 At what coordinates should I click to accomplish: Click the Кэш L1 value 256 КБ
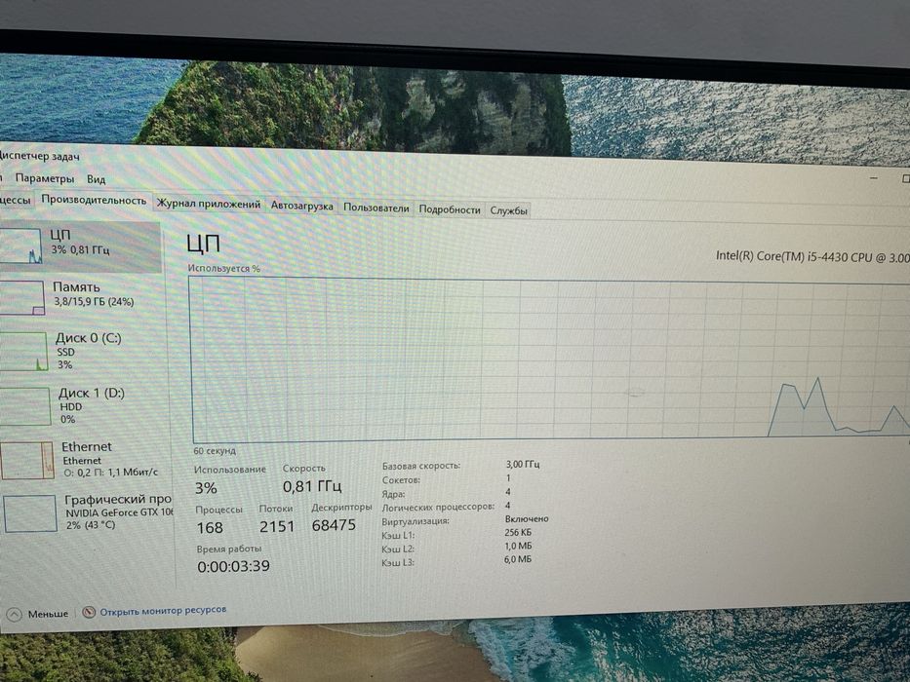pyautogui.click(x=518, y=532)
